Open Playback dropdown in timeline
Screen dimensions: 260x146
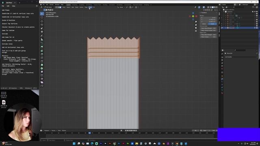pos(47,131)
